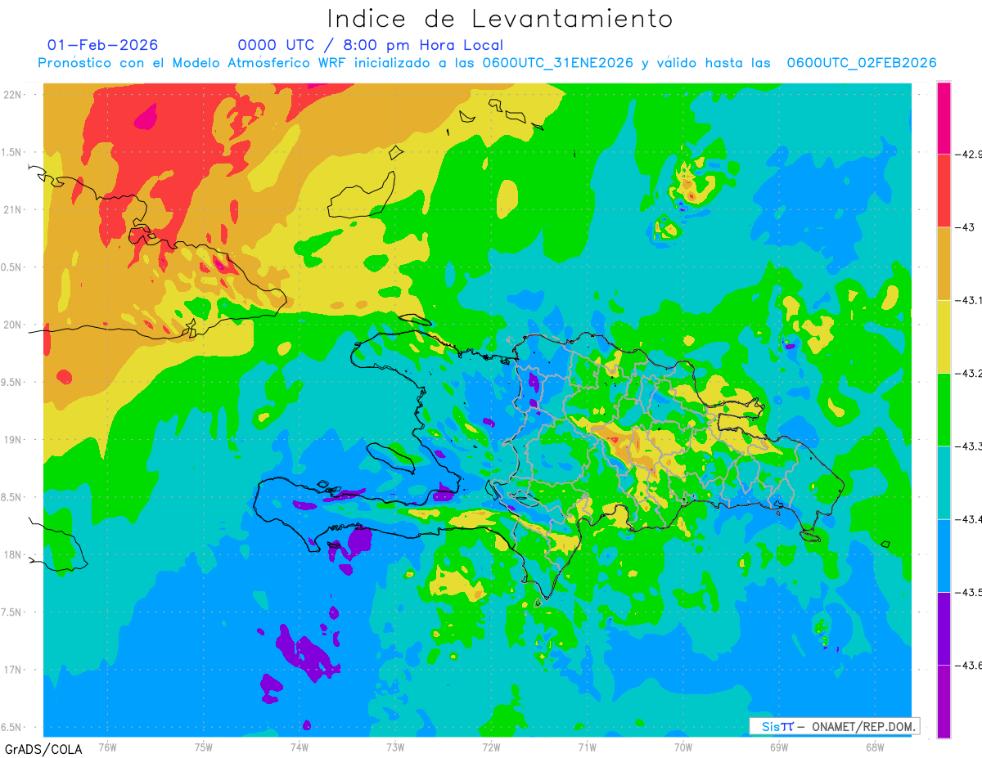Viewport: 982px width, 758px height.
Task: Click the "18N" latitude label
Action: [x=12, y=554]
